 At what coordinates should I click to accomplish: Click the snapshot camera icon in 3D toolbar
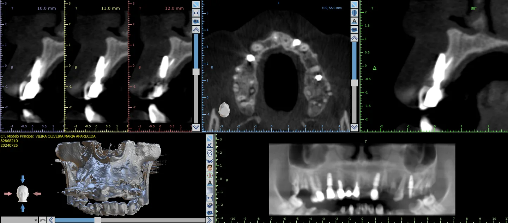[210, 212]
